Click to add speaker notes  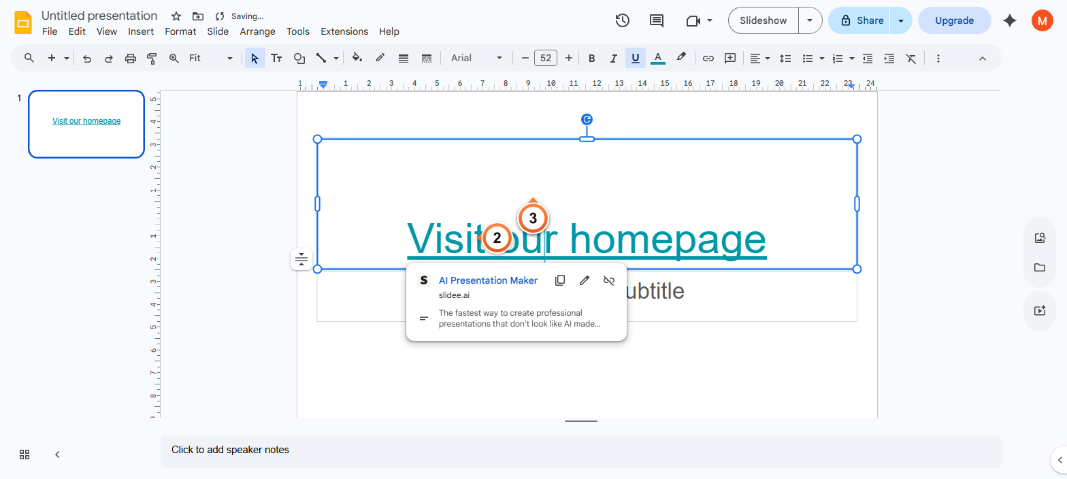580,451
